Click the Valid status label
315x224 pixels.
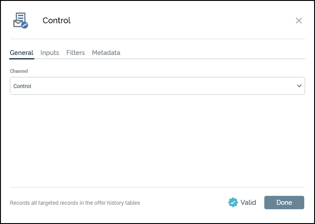(248, 203)
